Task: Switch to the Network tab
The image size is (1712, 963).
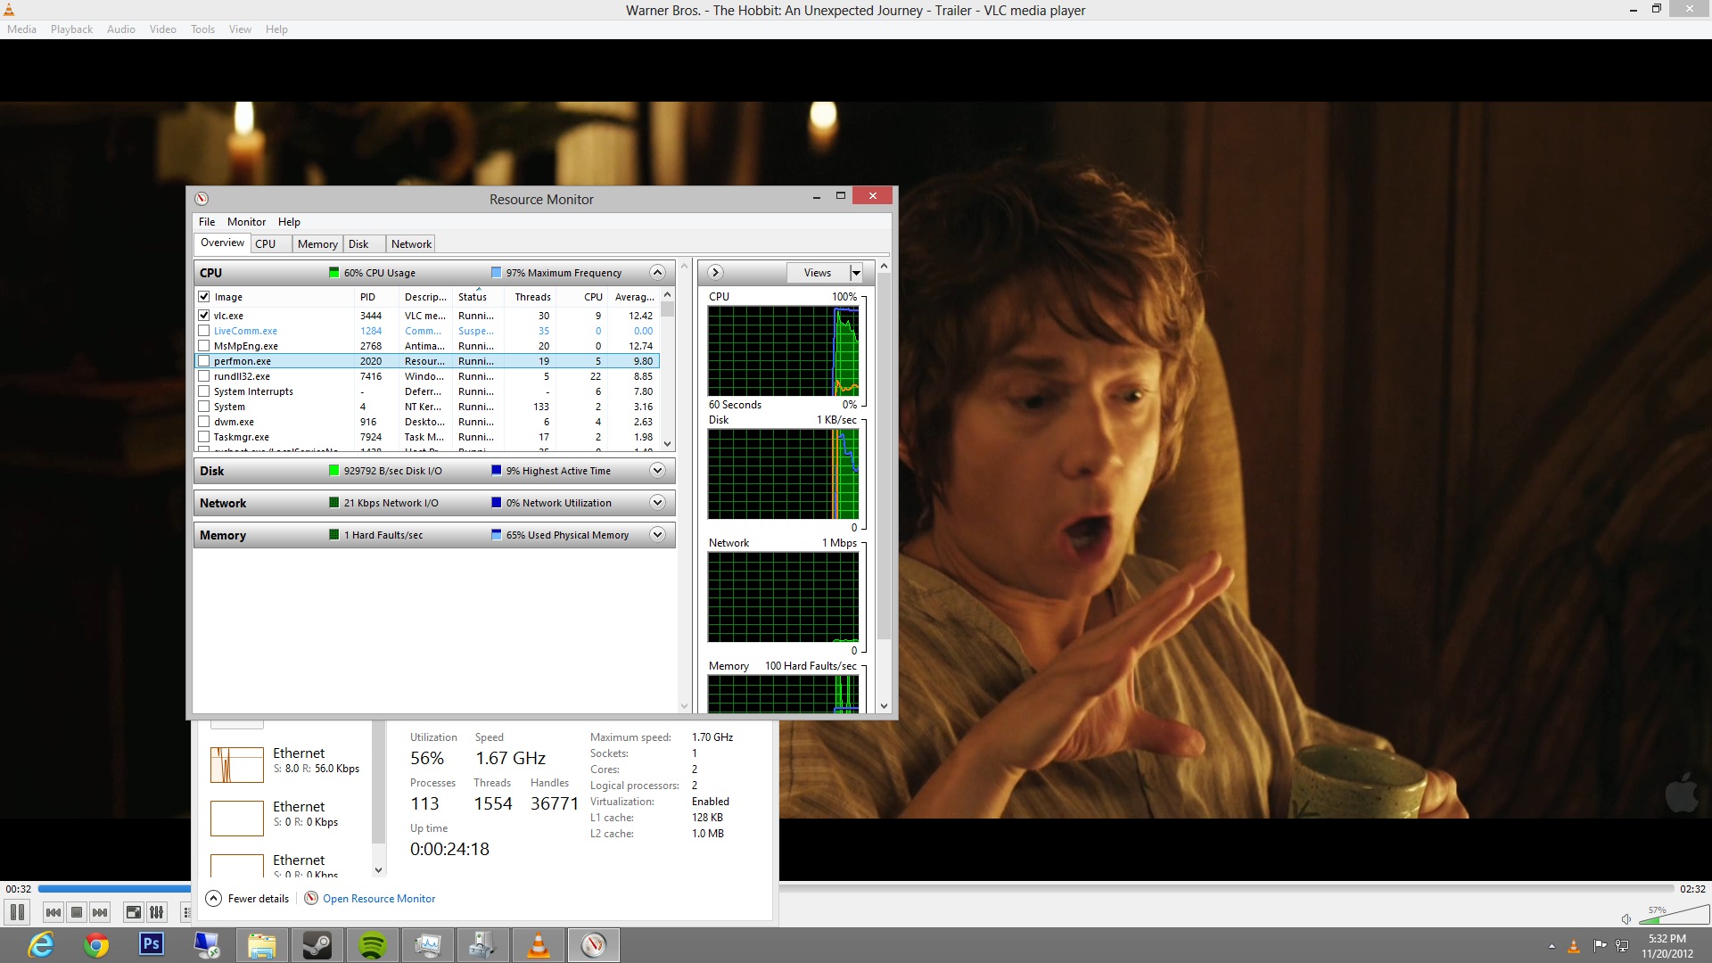Action: coord(411,244)
